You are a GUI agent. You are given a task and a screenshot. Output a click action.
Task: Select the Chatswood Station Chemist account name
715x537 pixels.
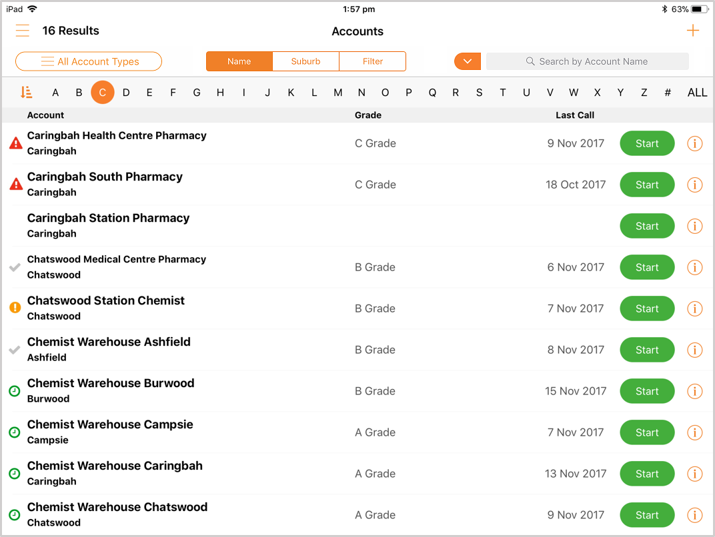coord(106,300)
